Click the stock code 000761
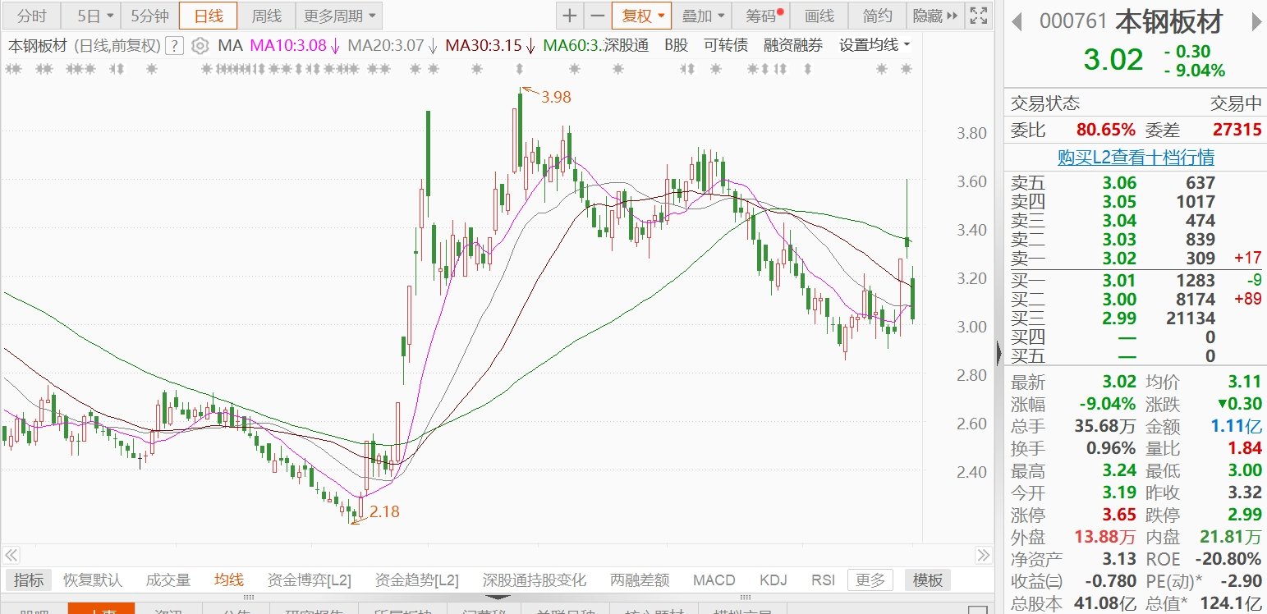Viewport: 1267px width, 614px height. (x=1073, y=22)
